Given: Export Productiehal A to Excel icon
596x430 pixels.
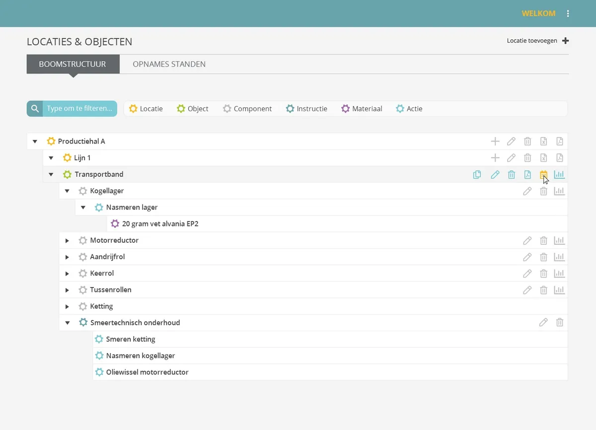Looking at the screenshot, I should (543, 142).
